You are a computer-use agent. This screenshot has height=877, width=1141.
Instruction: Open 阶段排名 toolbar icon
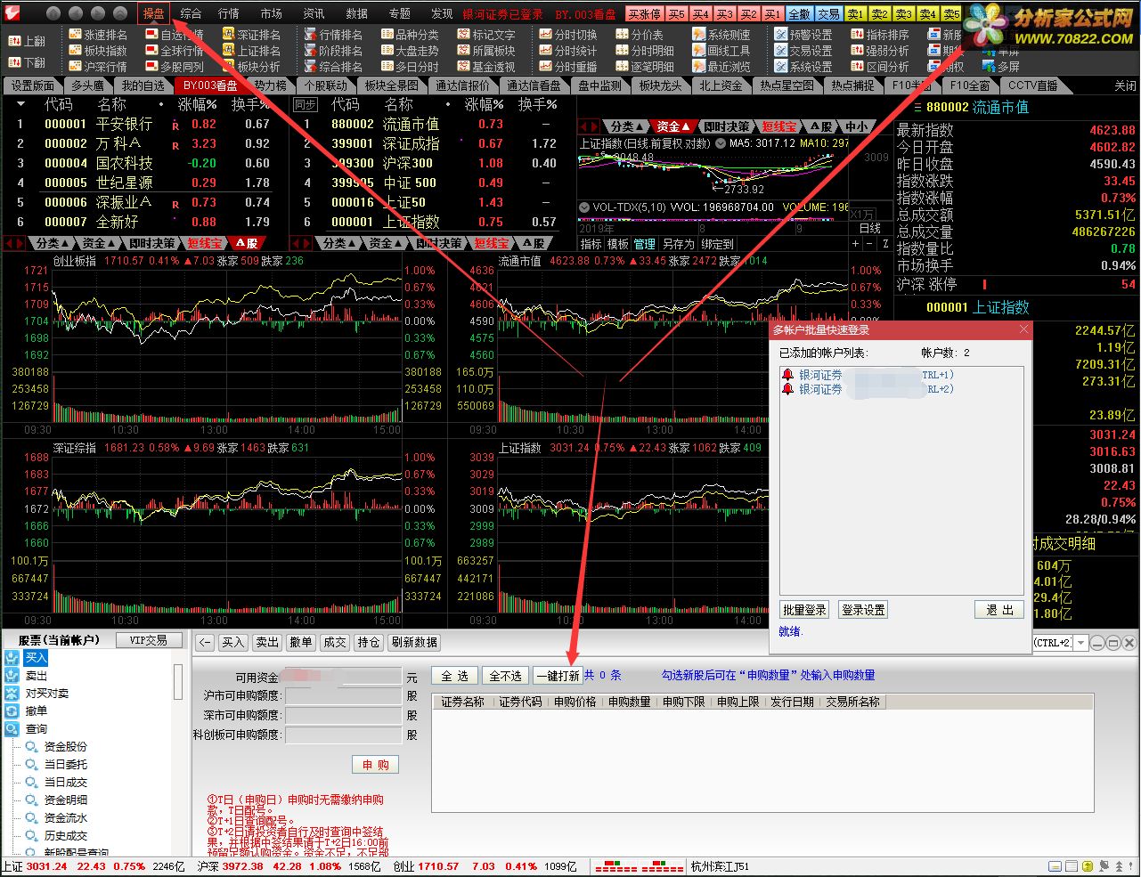point(333,51)
